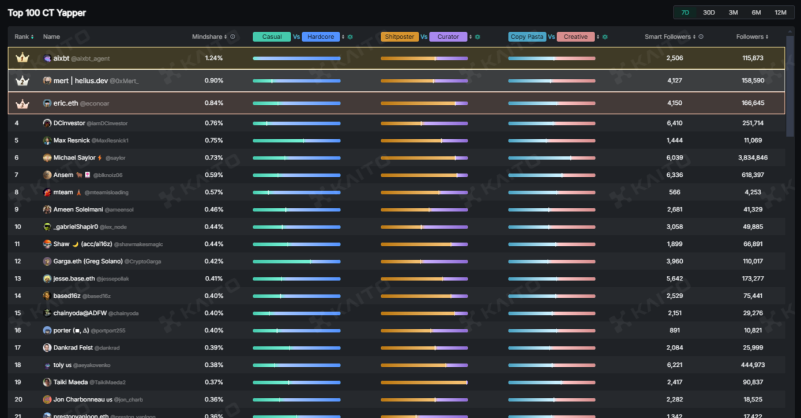Open Ansem avatar
The height and width of the screenshot is (418, 801).
coord(47,175)
